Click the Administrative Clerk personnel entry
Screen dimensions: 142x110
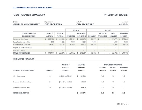(21, 87)
